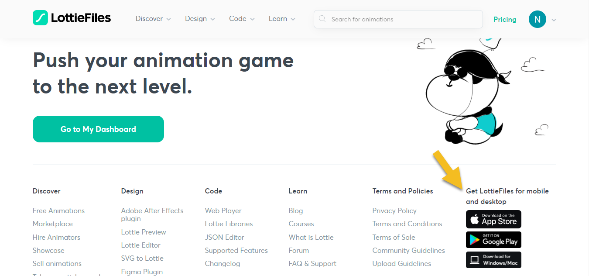589x276 pixels.
Task: Expand the Design menu
Action: [x=200, y=19]
